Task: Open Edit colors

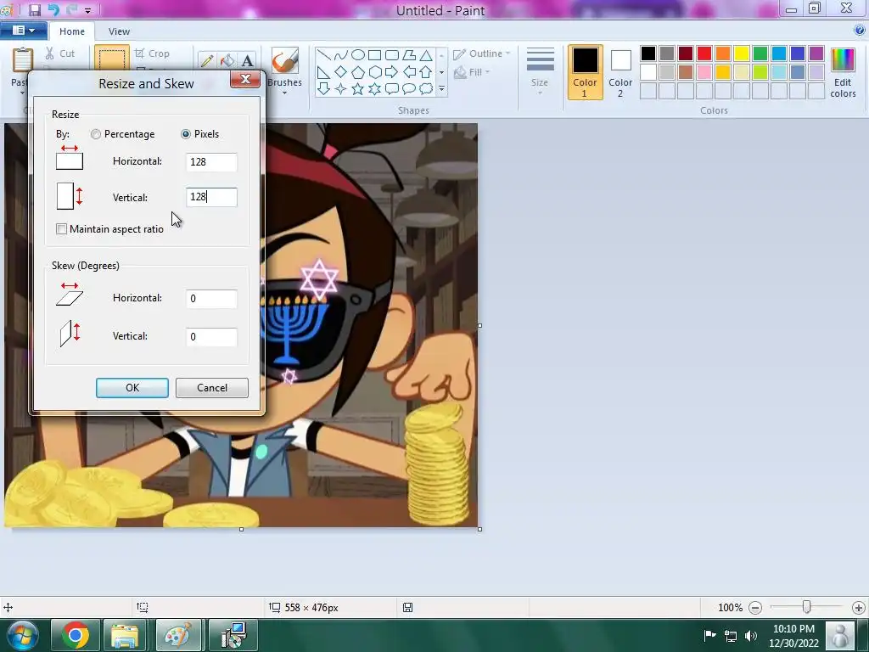Action: coord(843,72)
